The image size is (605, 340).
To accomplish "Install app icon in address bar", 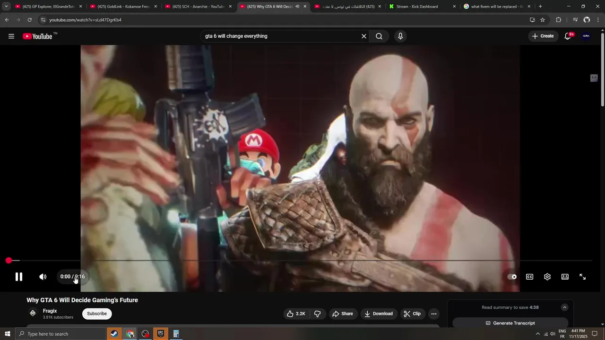I will coord(532,20).
